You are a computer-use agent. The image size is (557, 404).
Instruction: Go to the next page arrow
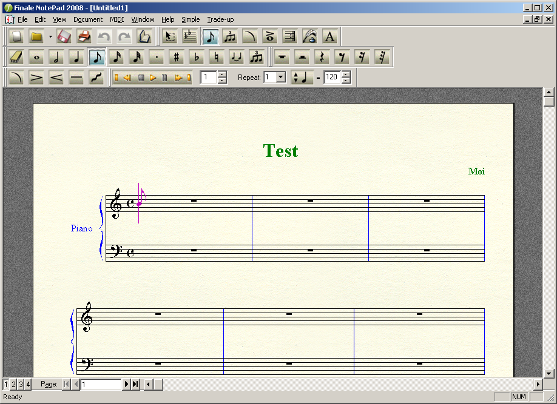[126, 384]
